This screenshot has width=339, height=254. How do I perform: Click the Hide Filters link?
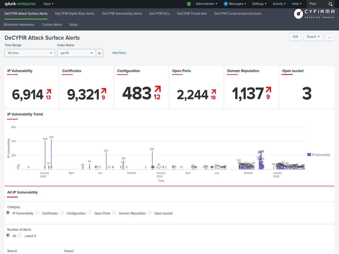click(119, 53)
